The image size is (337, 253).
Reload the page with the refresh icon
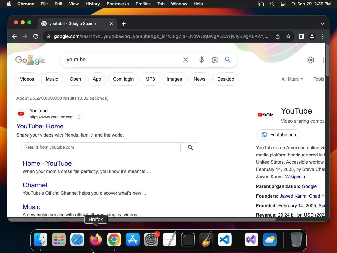36,36
